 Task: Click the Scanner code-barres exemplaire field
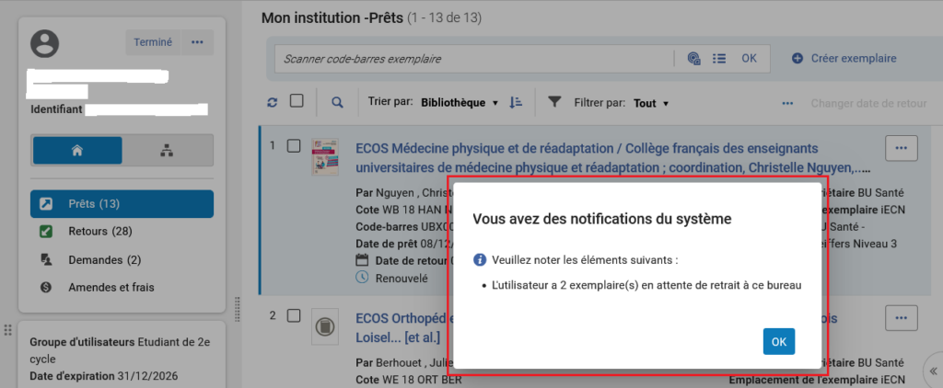pyautogui.click(x=474, y=59)
